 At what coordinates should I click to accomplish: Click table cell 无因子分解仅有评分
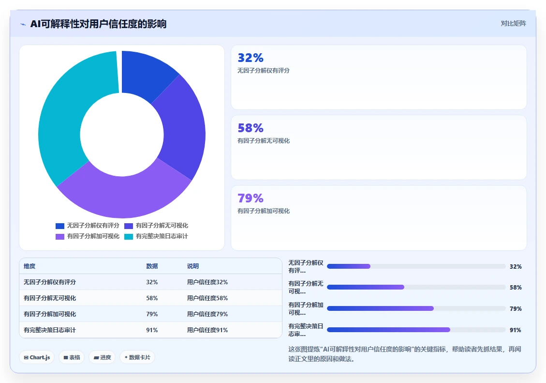tap(50, 282)
